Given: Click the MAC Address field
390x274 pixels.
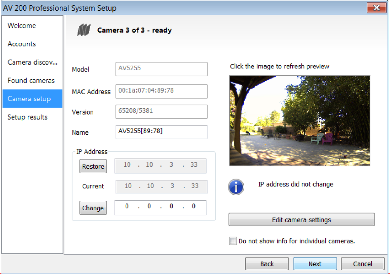Looking at the screenshot, I should click(x=161, y=91).
